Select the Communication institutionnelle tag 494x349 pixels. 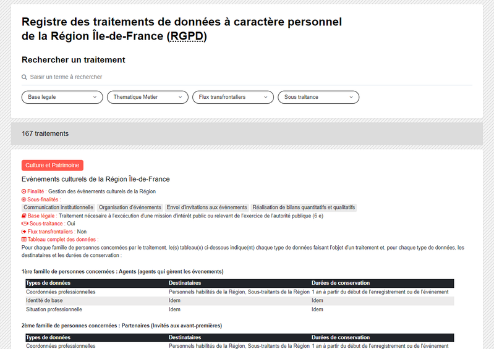[x=58, y=208]
